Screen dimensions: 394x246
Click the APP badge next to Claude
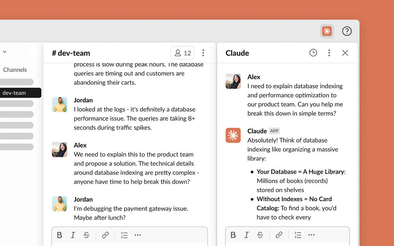274,131
